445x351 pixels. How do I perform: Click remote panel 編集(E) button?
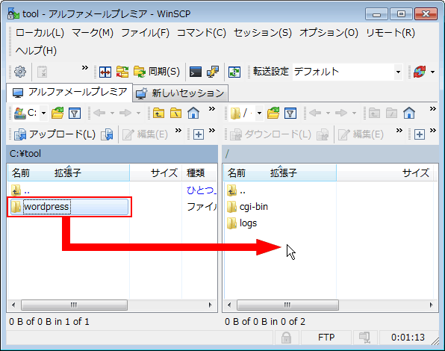pos(361,134)
